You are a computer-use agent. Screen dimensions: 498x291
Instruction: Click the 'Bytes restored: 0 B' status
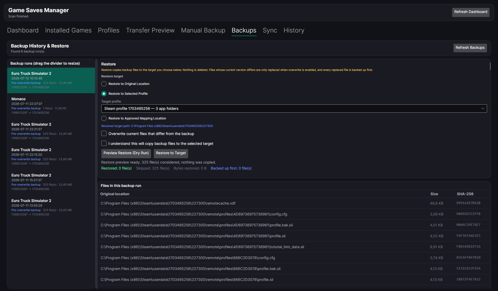click(x=190, y=168)
